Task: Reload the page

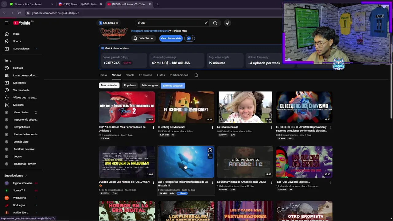Action: pyautogui.click(x=19, y=13)
